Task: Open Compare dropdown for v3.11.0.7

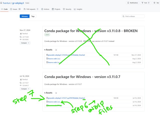Action: tap(25, 89)
